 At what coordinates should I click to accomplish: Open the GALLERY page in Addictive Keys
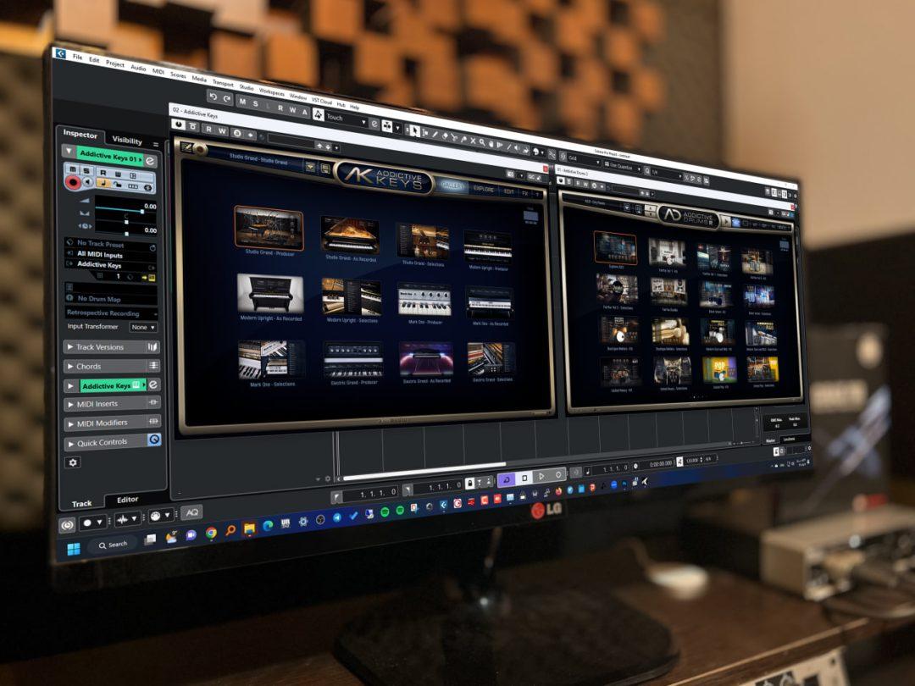pyautogui.click(x=452, y=185)
